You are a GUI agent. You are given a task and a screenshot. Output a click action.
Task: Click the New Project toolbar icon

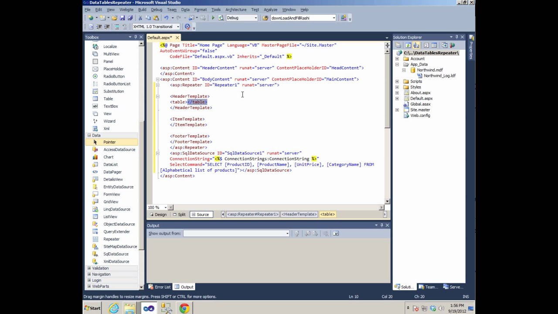pyautogui.click(x=91, y=18)
